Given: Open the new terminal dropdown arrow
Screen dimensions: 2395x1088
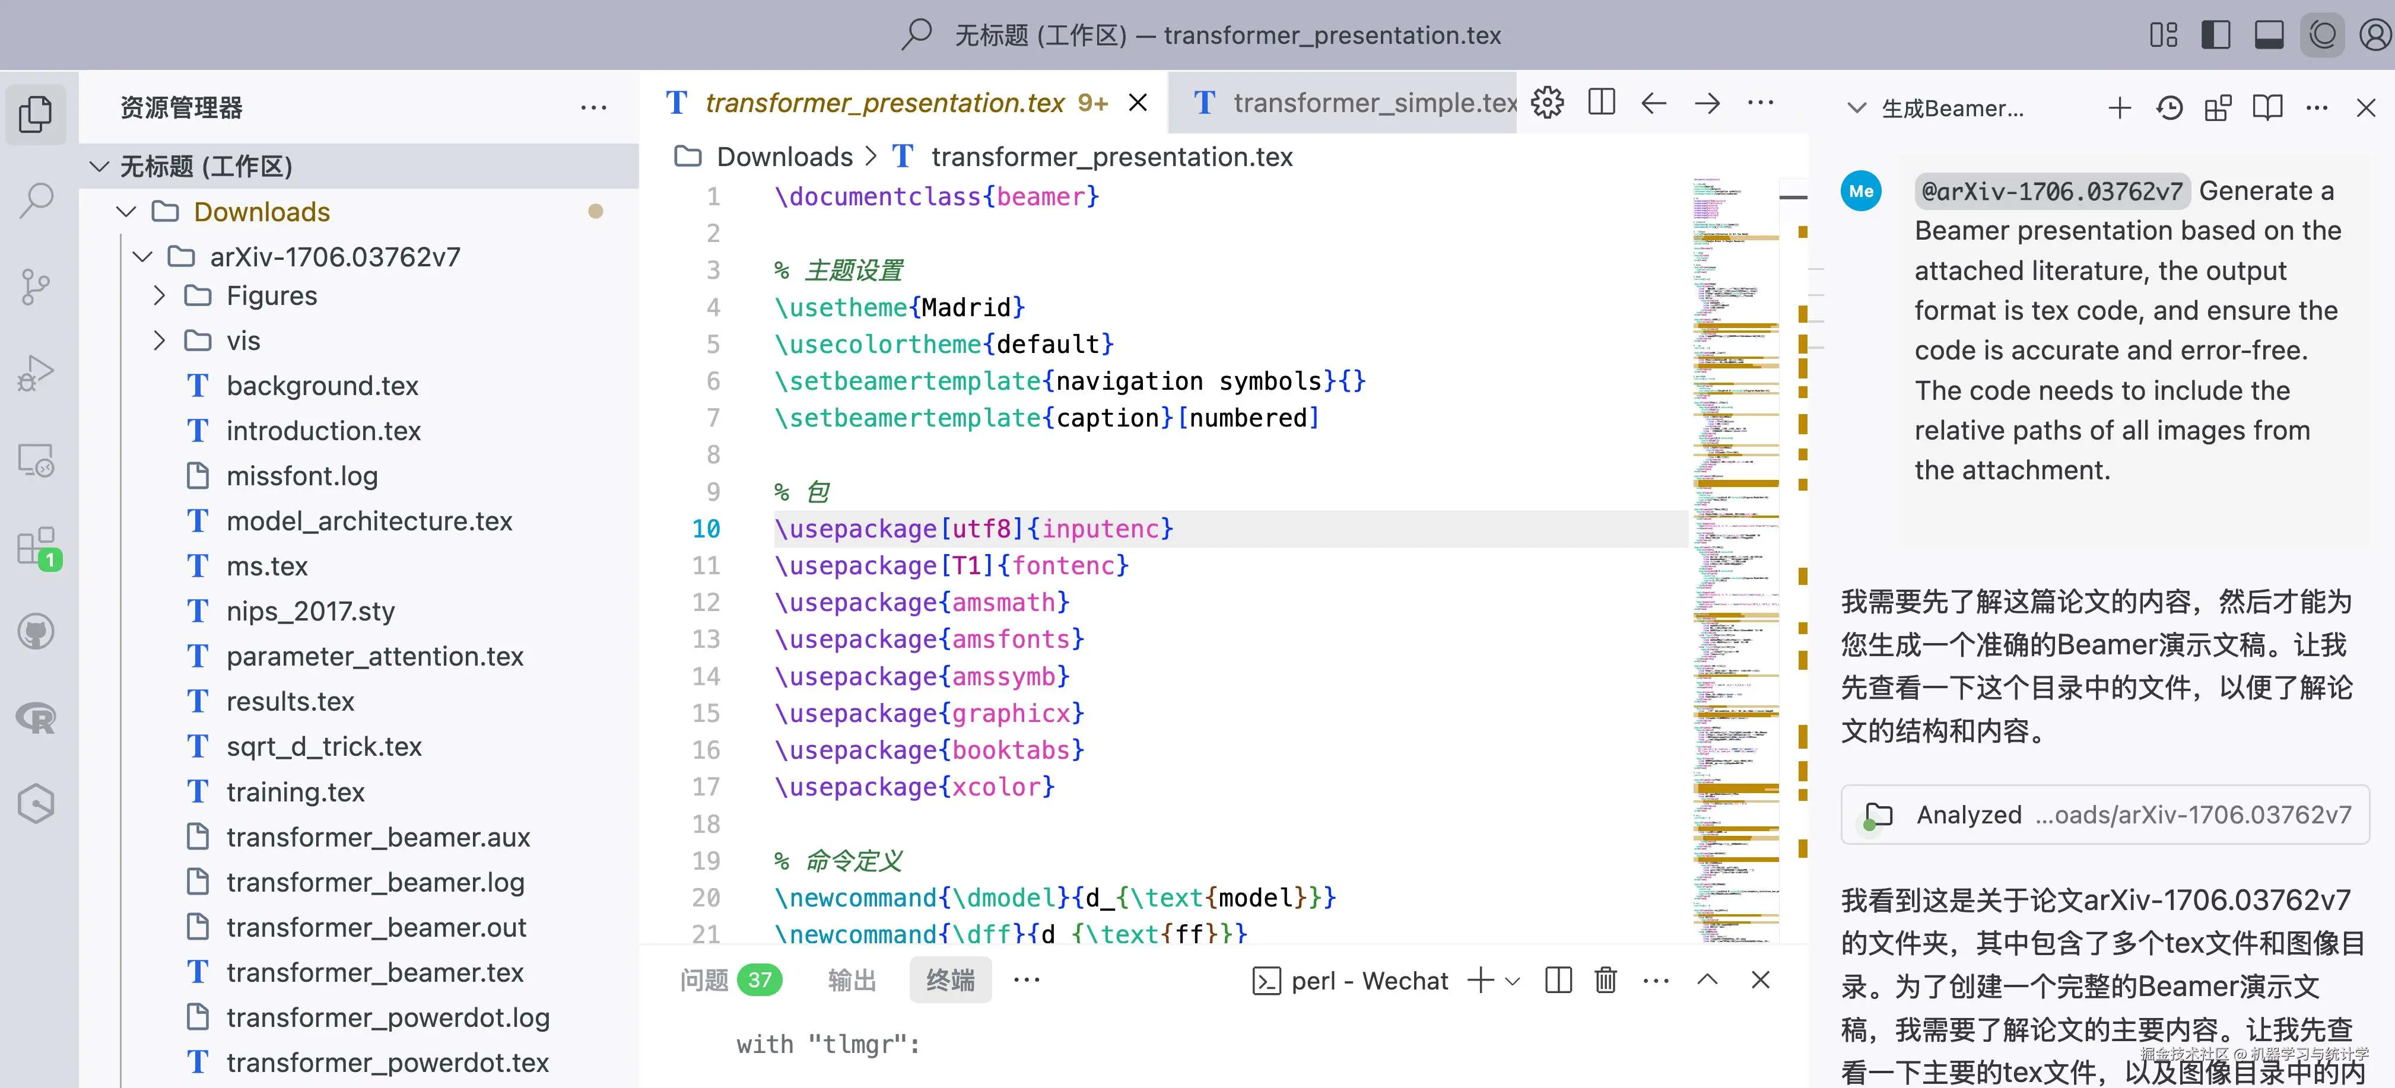Looking at the screenshot, I should [x=1513, y=981].
